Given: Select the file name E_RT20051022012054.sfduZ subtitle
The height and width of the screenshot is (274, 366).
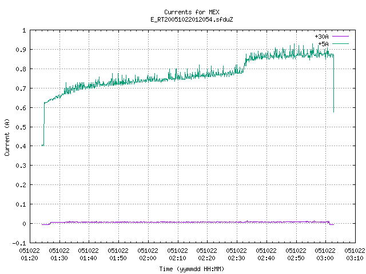Looking at the screenshot, I should 192,19.
